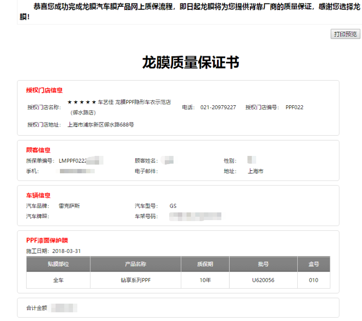Click the phone number 021-20979227
Screen dimensions: 362x321
(x=218, y=107)
